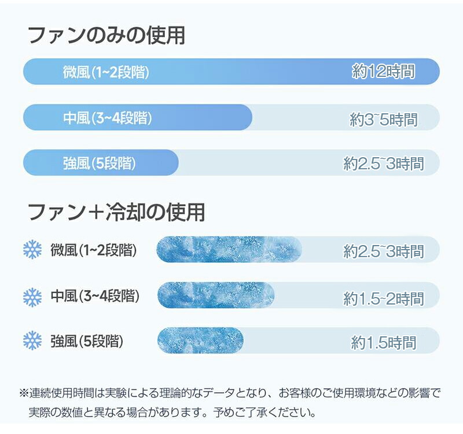Click the snowflake icon beside 微風(1~2段階)
Image resolution: width=463 pixels, height=434 pixels.
tap(32, 250)
